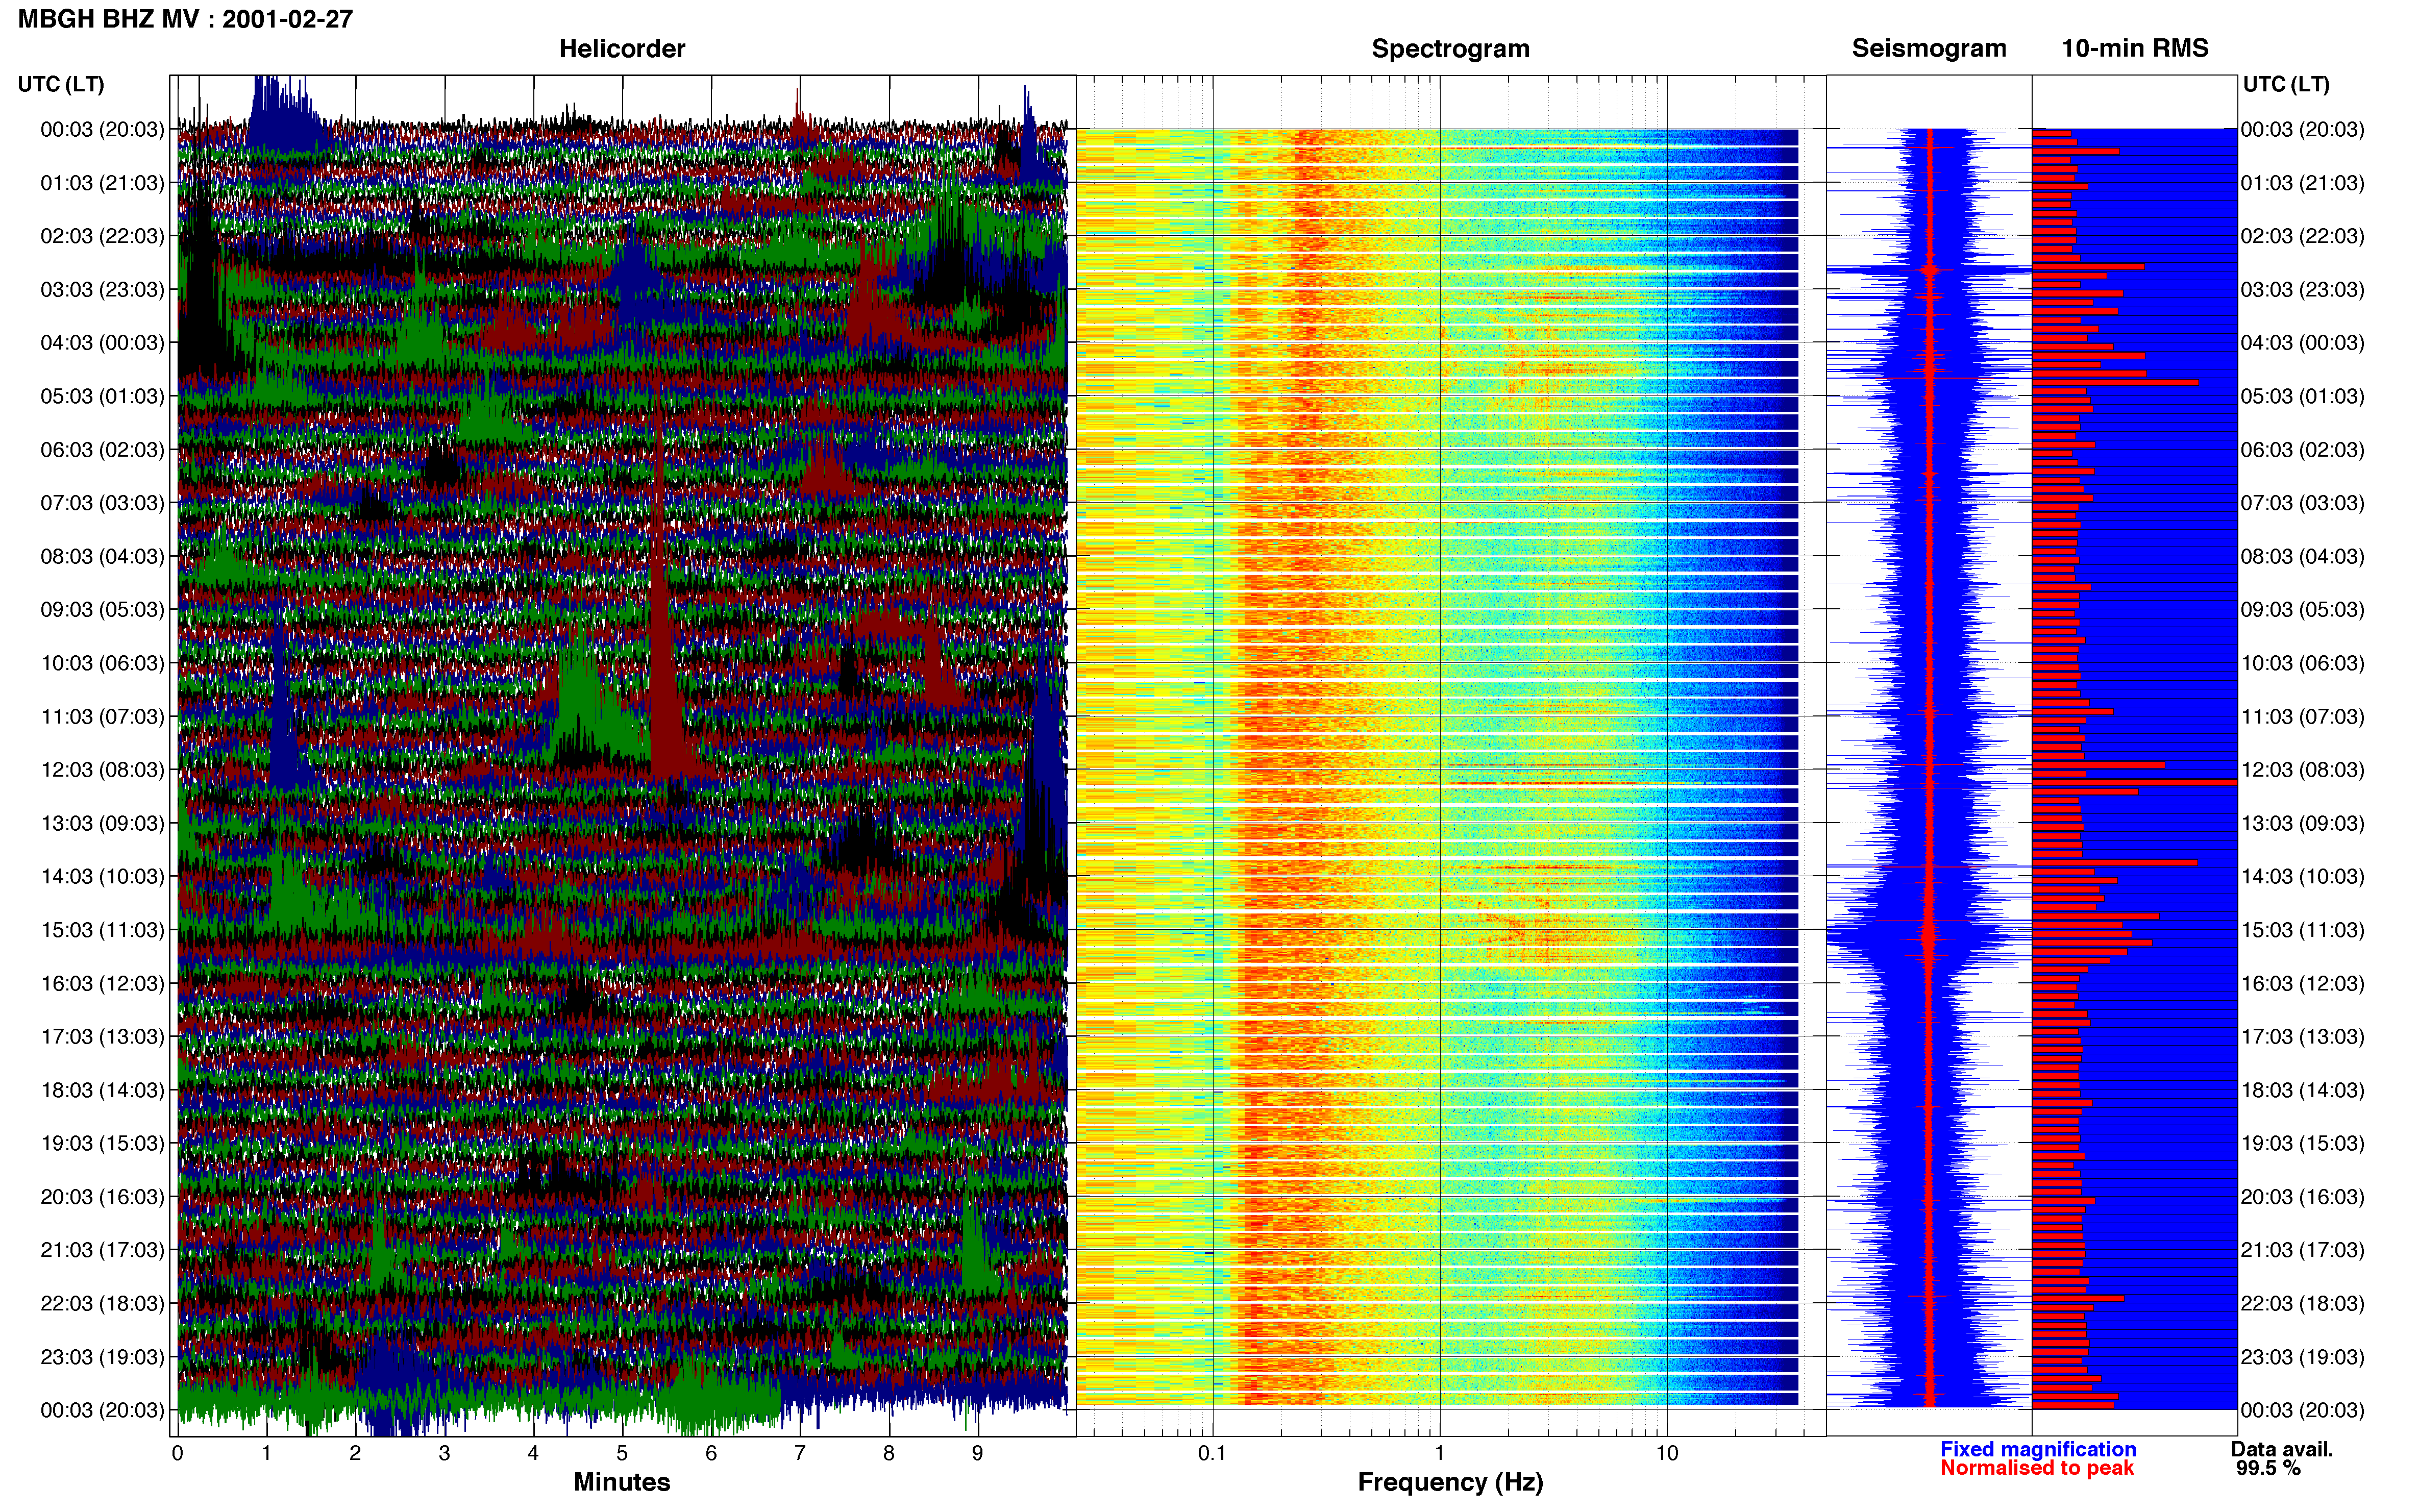2419x1512 pixels.
Task: Click the right 'UTC (LT)' axis label
Action: 2286,84
